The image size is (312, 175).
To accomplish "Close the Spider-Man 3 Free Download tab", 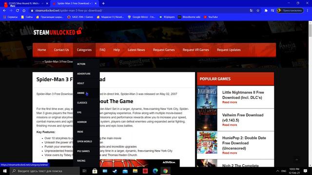I will [x=96, y=3].
